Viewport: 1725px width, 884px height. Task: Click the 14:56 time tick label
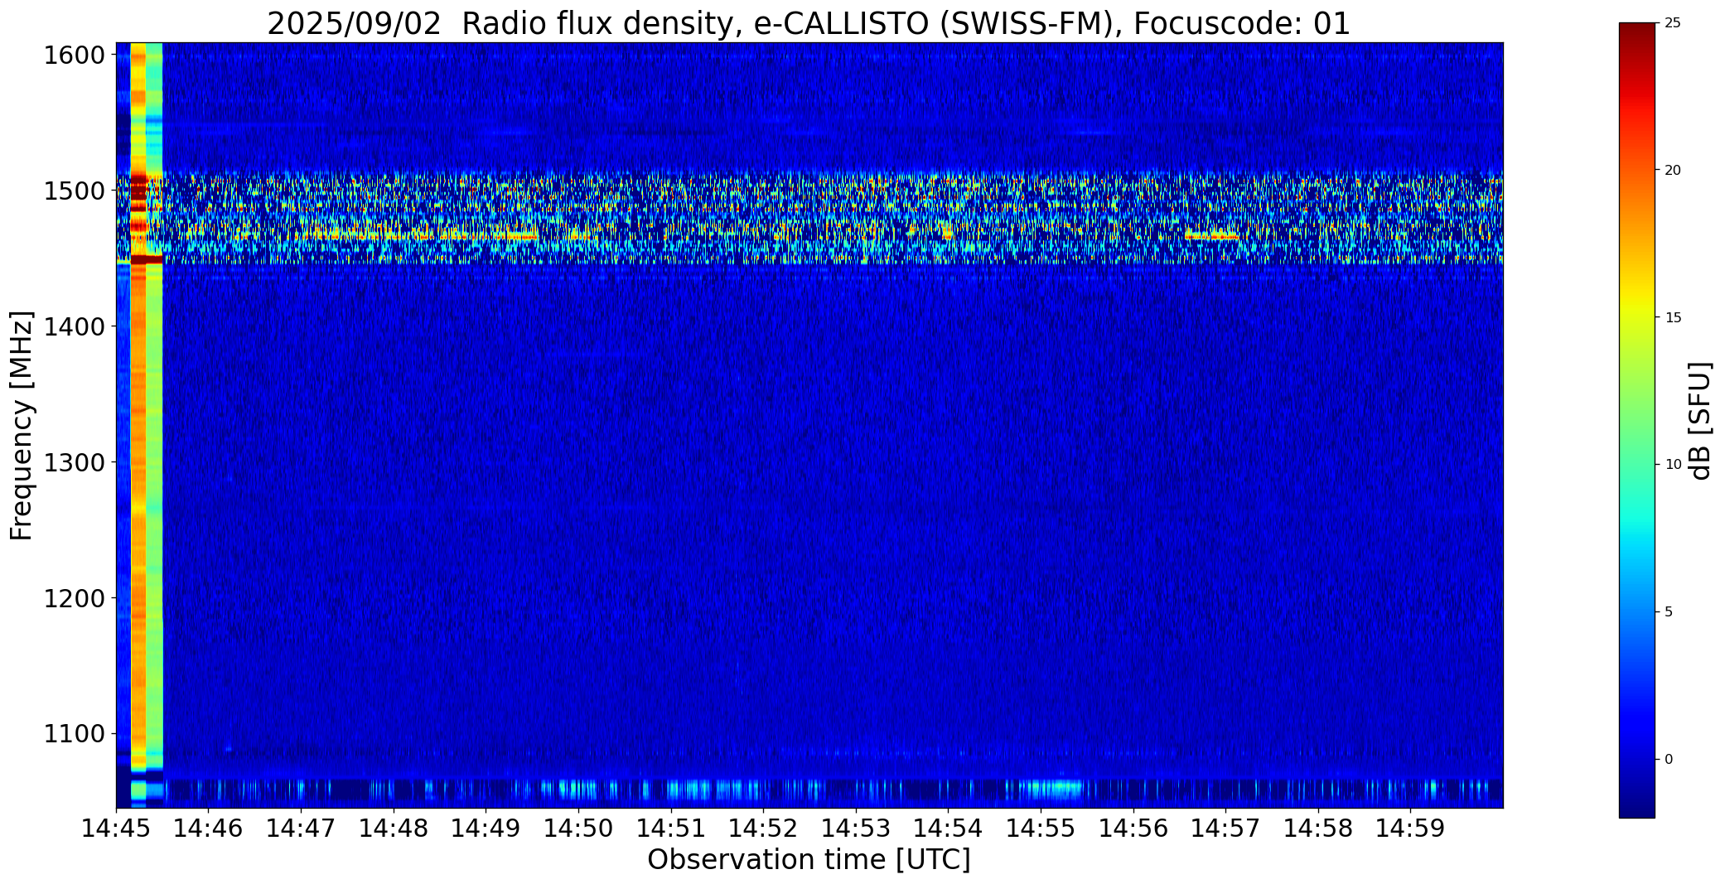1133,828
